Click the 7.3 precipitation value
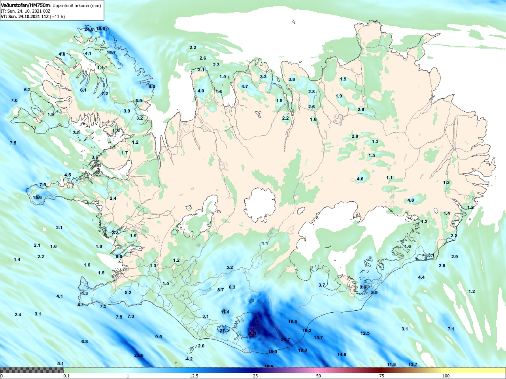 tap(131, 316)
